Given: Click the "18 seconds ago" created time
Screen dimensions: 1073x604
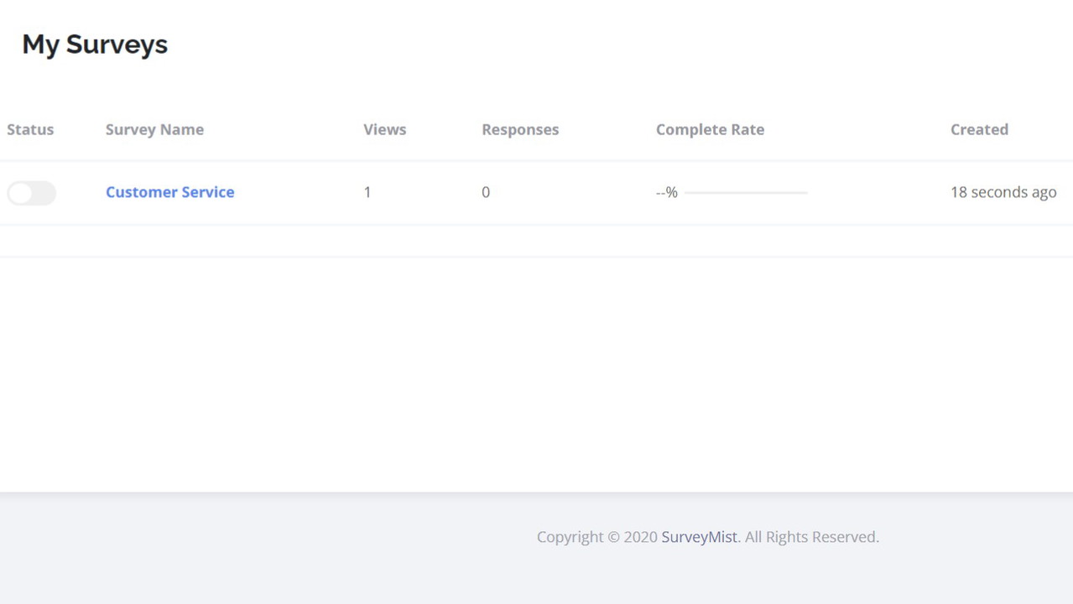Looking at the screenshot, I should [1003, 192].
